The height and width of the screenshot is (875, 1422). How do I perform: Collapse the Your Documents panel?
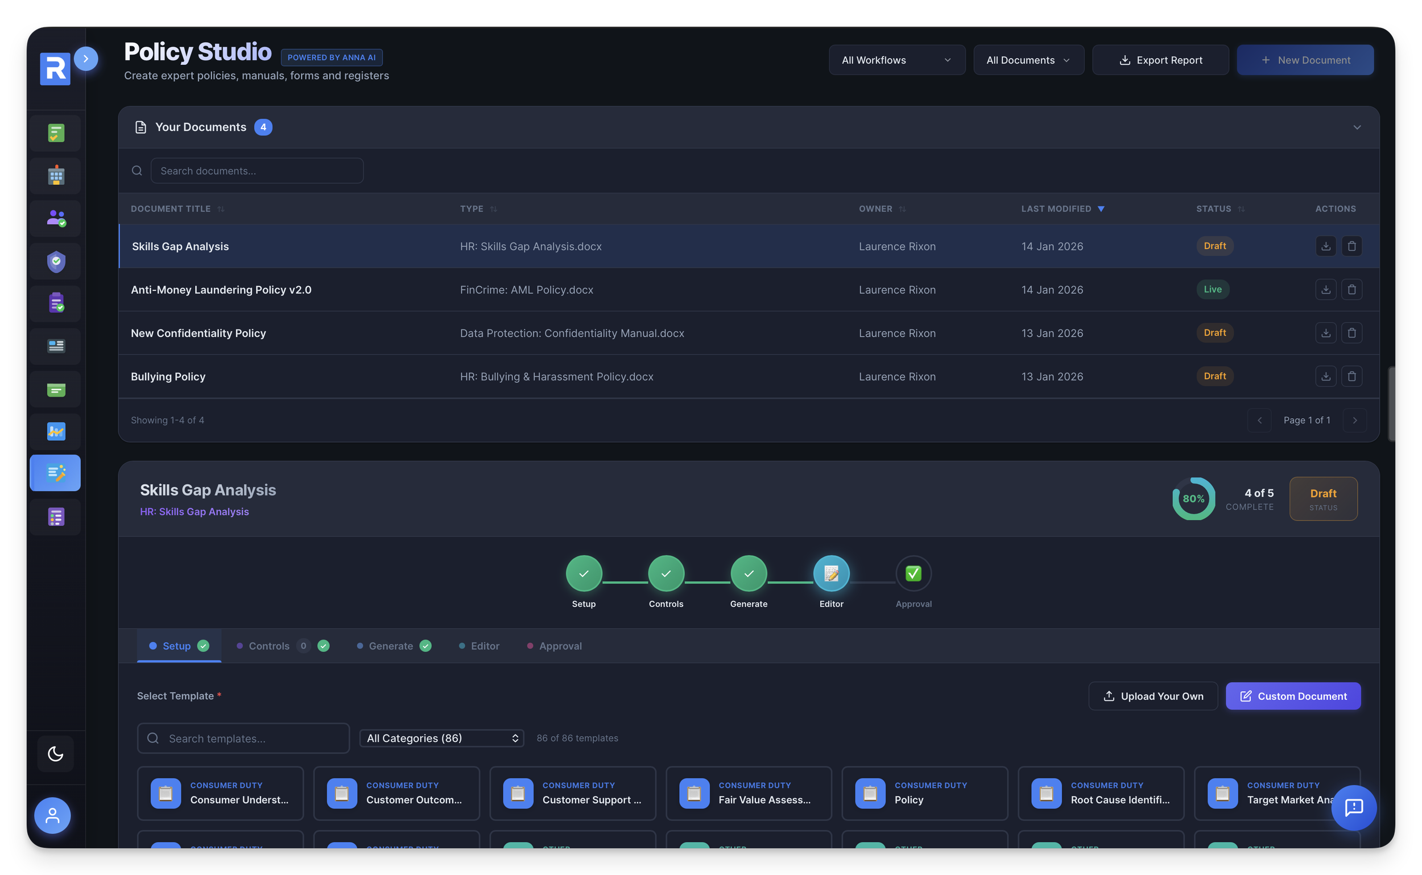click(1358, 127)
